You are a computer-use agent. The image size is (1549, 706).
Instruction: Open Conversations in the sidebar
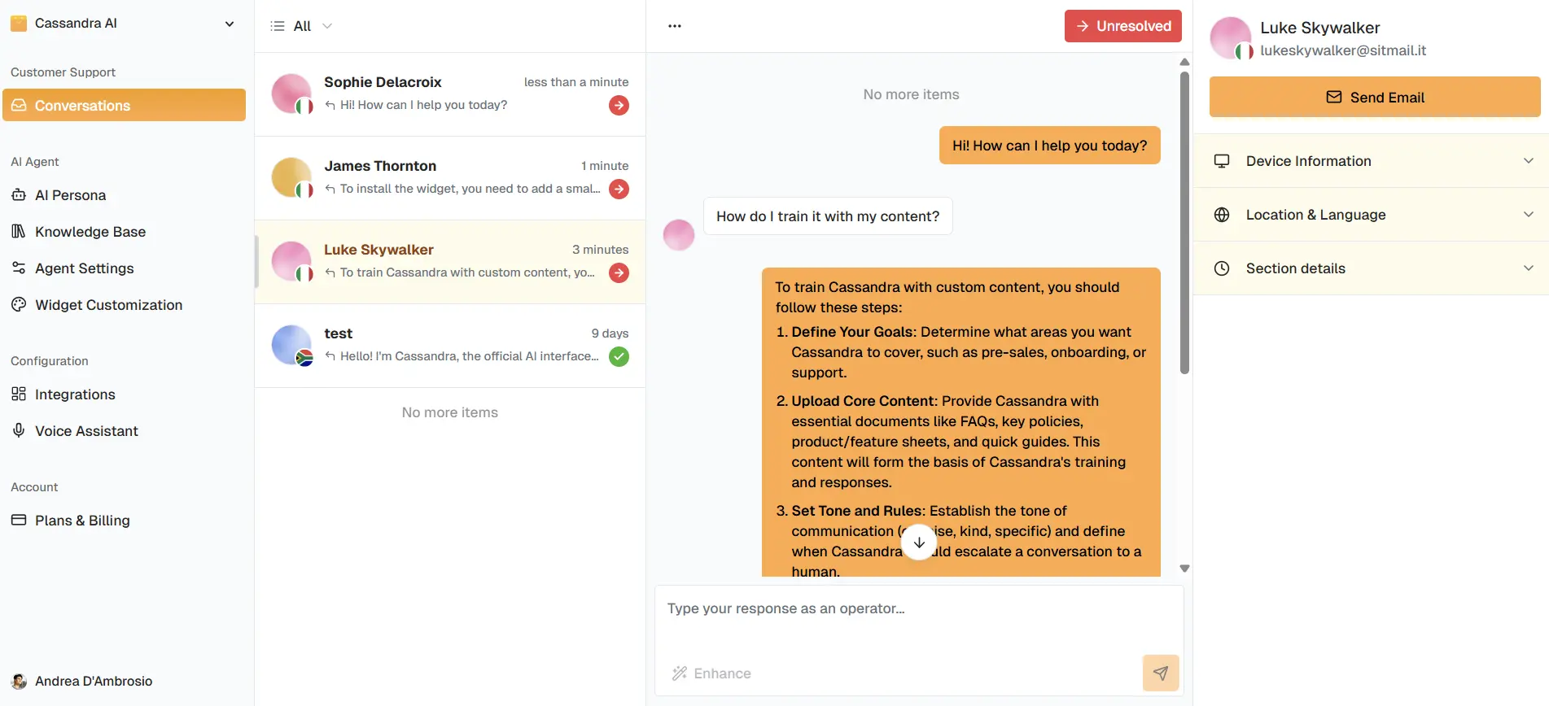pos(124,105)
